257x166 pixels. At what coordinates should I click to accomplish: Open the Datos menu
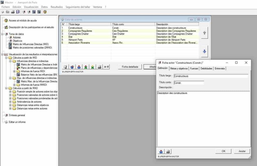click(x=44, y=7)
